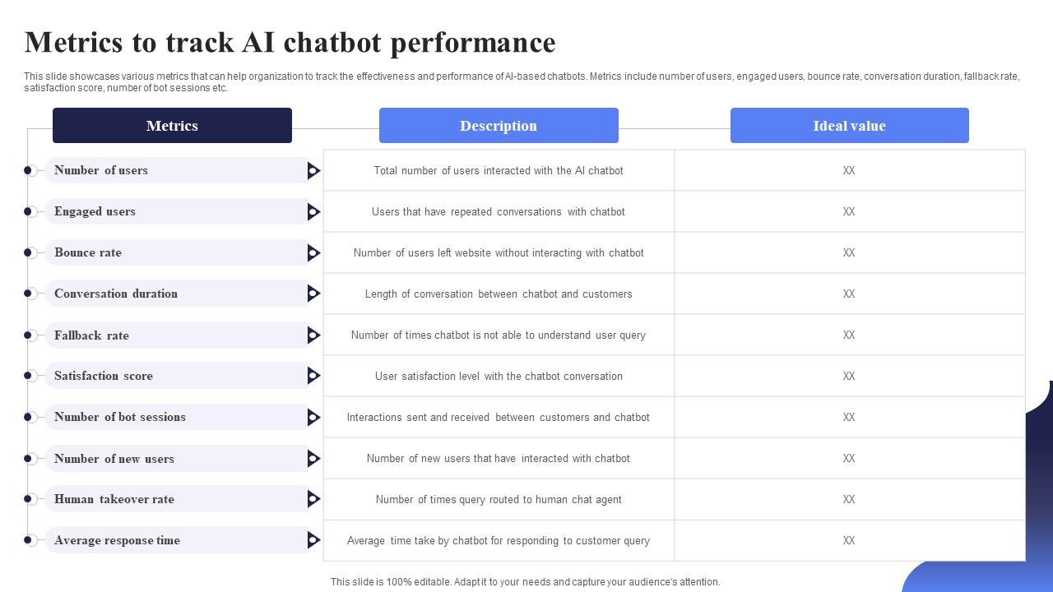Click the arrow icon beside Engaged users
The width and height of the screenshot is (1053, 592).
[x=313, y=211]
